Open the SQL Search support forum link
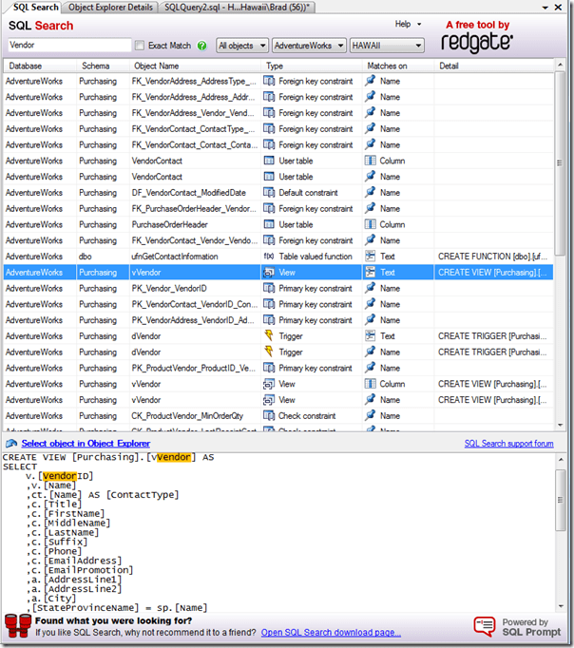The image size is (574, 648). pyautogui.click(x=508, y=444)
